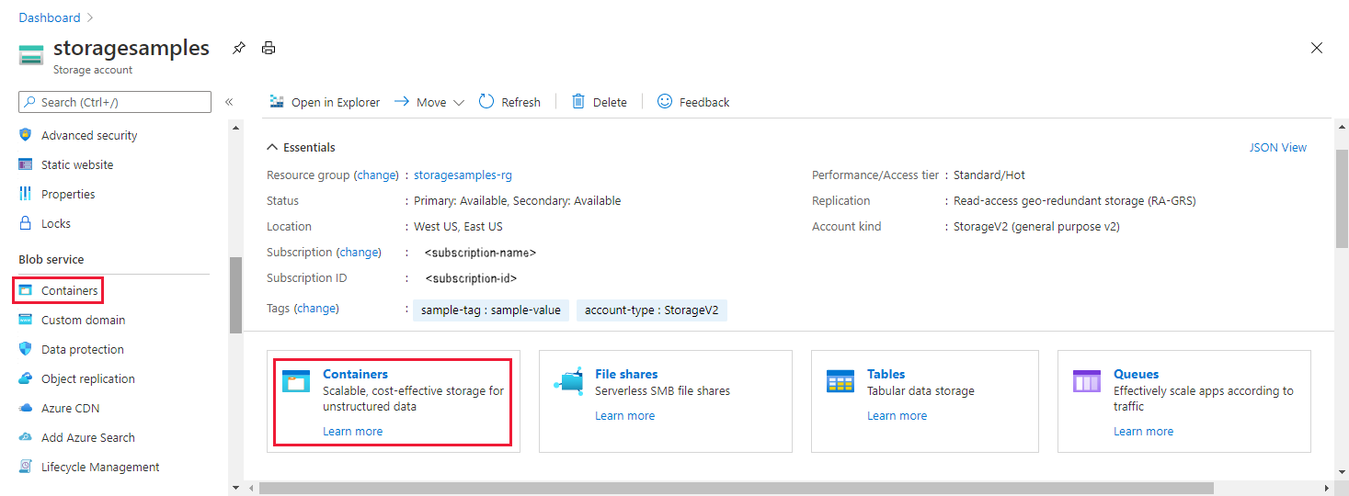Open the Containers tile title link
Image resolution: width=1349 pixels, height=496 pixels.
(x=355, y=374)
